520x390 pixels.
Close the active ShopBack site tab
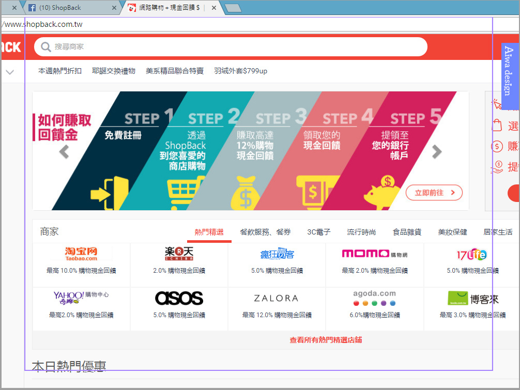click(x=214, y=8)
